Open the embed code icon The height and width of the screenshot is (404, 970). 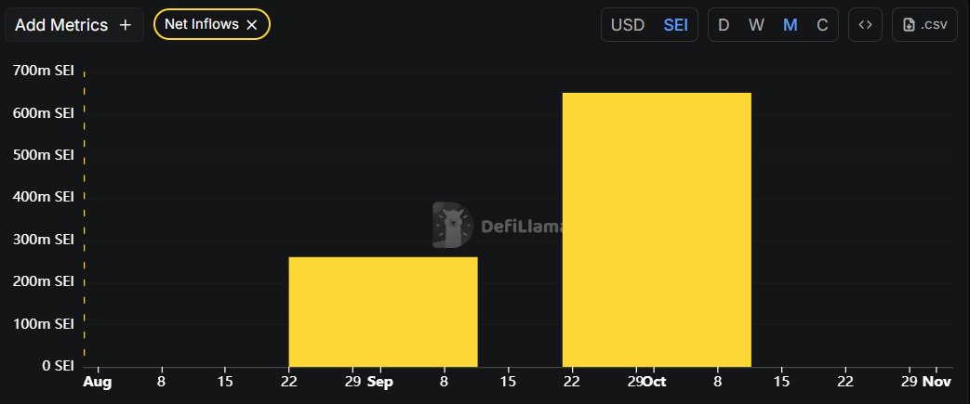865,25
